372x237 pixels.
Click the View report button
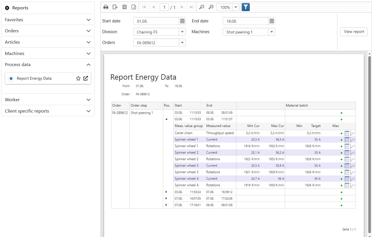point(354,32)
